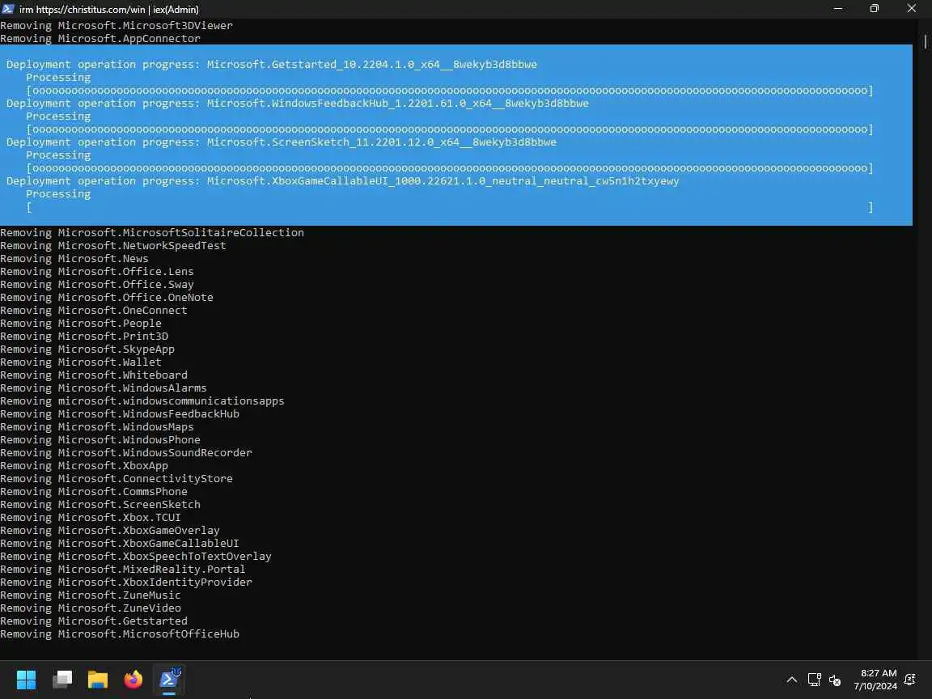
Task: Click deployment line for Microsoft.Getstarted_10.2204.1.0
Action: coord(272,64)
